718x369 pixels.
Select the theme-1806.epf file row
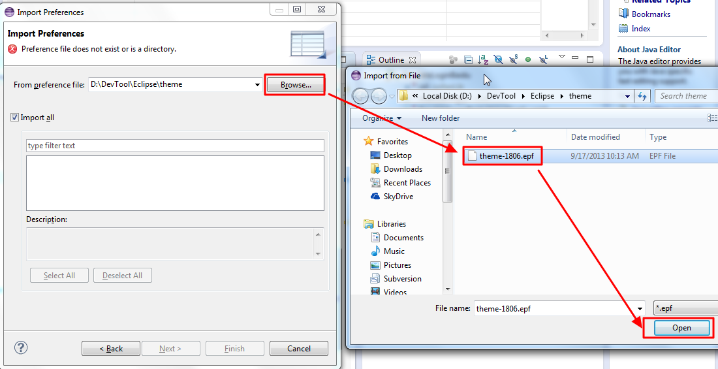coord(591,156)
